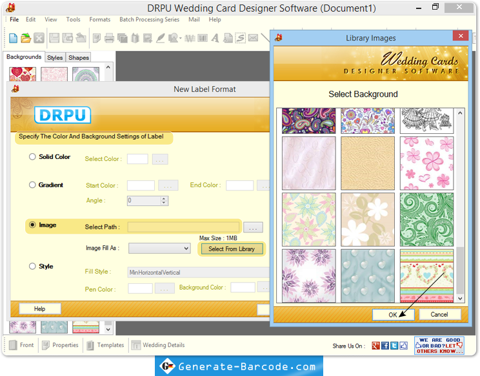Click the WordArt W toolbar icon

[x=190, y=38]
